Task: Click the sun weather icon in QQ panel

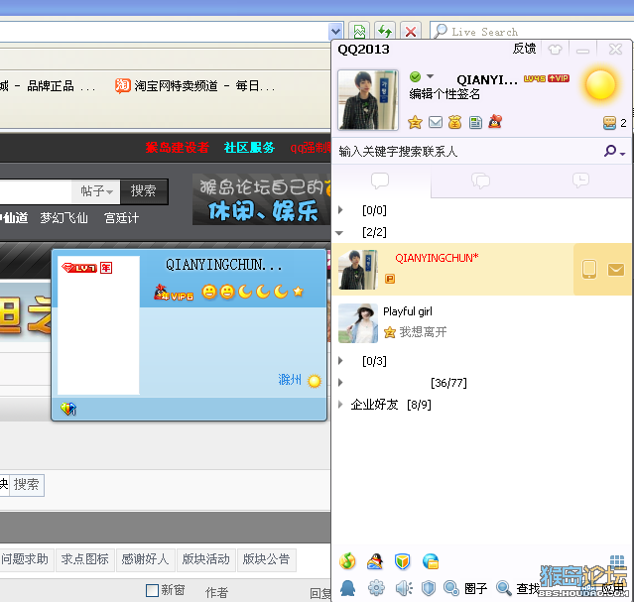Action: (x=600, y=84)
